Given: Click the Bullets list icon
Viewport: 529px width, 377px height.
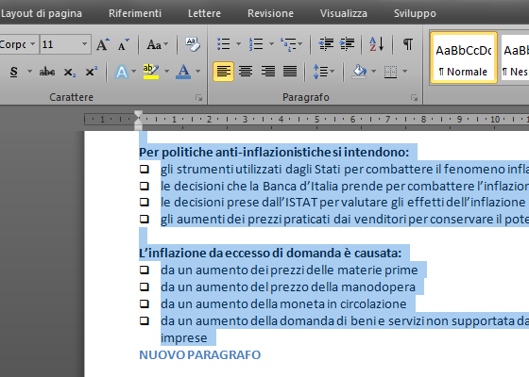Looking at the screenshot, I should coord(224,44).
